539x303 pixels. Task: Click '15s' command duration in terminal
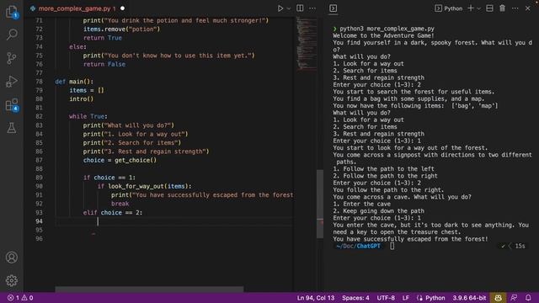pyautogui.click(x=520, y=246)
